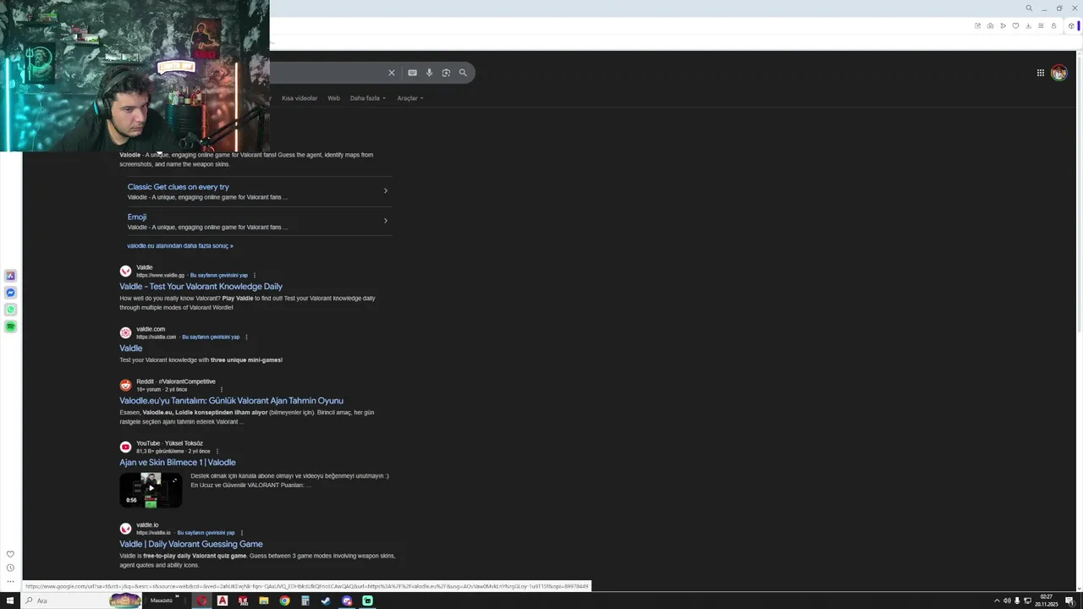
Task: Click valodle.eu alanından daha fazla sonuç
Action: tap(180, 246)
